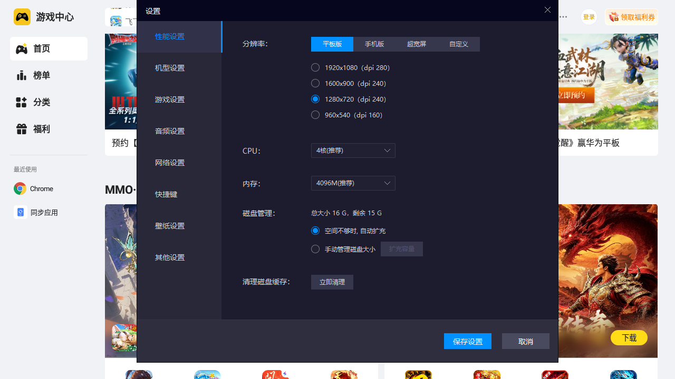Open 网络设置 settings section
Image resolution: width=675 pixels, height=379 pixels.
coord(179,163)
